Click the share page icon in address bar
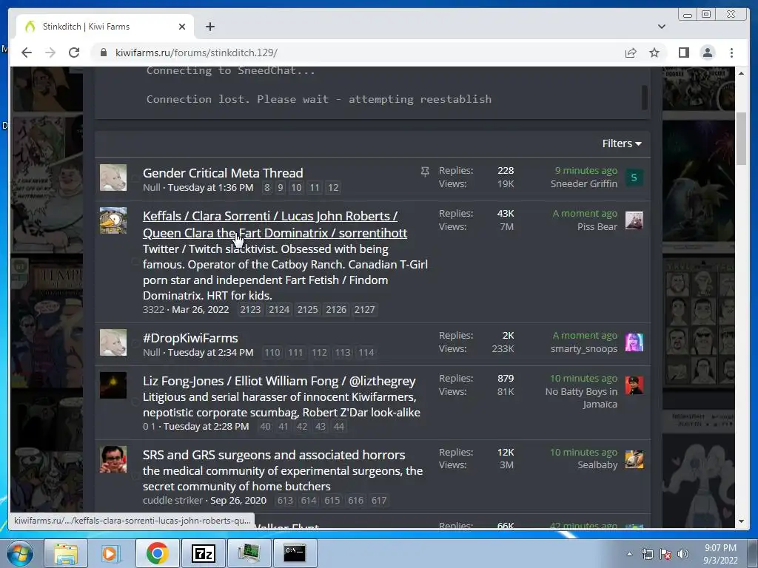758x568 pixels. [631, 53]
